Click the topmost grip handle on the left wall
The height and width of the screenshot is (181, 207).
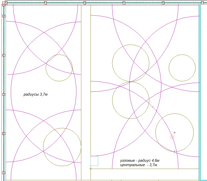(x=4, y=16)
